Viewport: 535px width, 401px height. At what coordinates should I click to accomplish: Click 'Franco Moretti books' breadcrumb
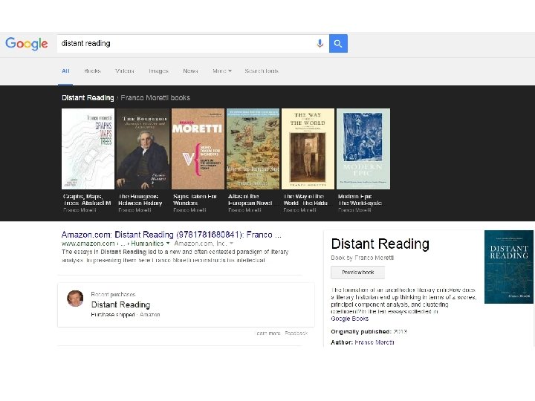click(155, 98)
